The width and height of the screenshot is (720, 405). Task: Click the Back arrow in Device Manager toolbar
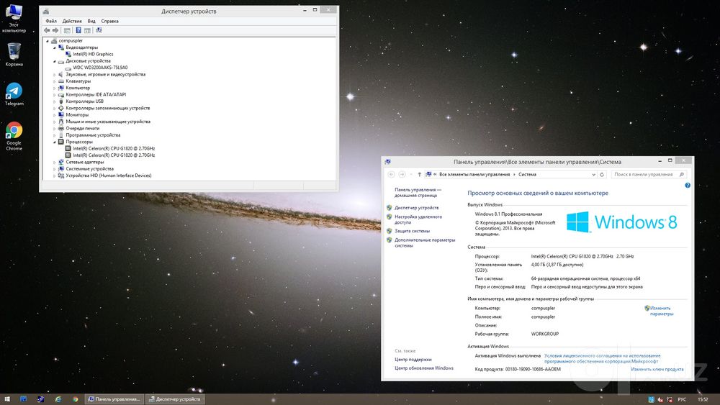click(47, 30)
